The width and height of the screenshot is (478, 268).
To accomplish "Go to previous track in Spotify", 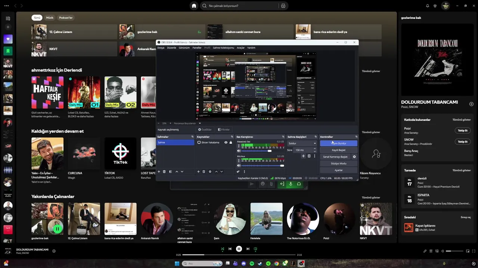I will coord(230,249).
